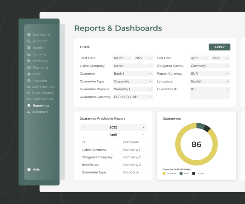Click the dark DEUBA legend swatch
The image size is (245, 204).
click(194, 173)
